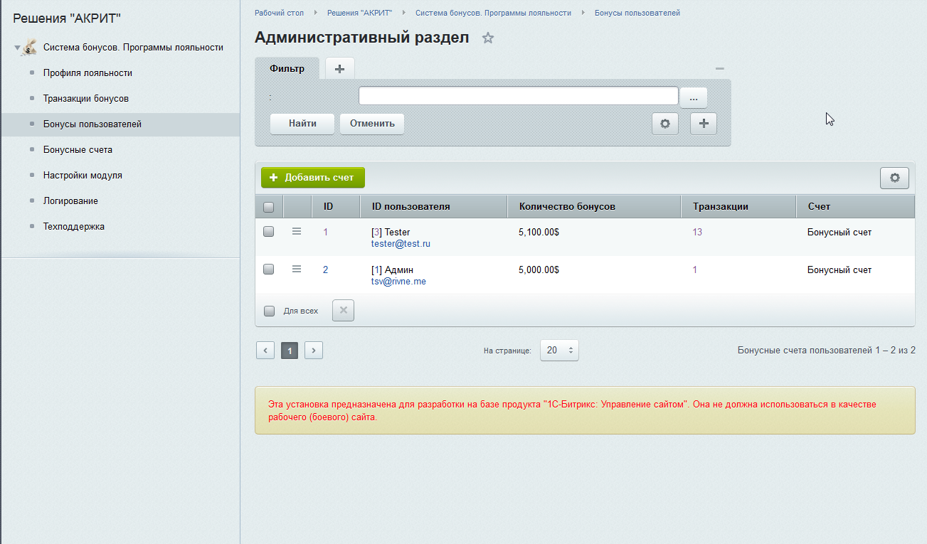Enable the "Для всех" checkbox
The height and width of the screenshot is (544, 927).
270,311
